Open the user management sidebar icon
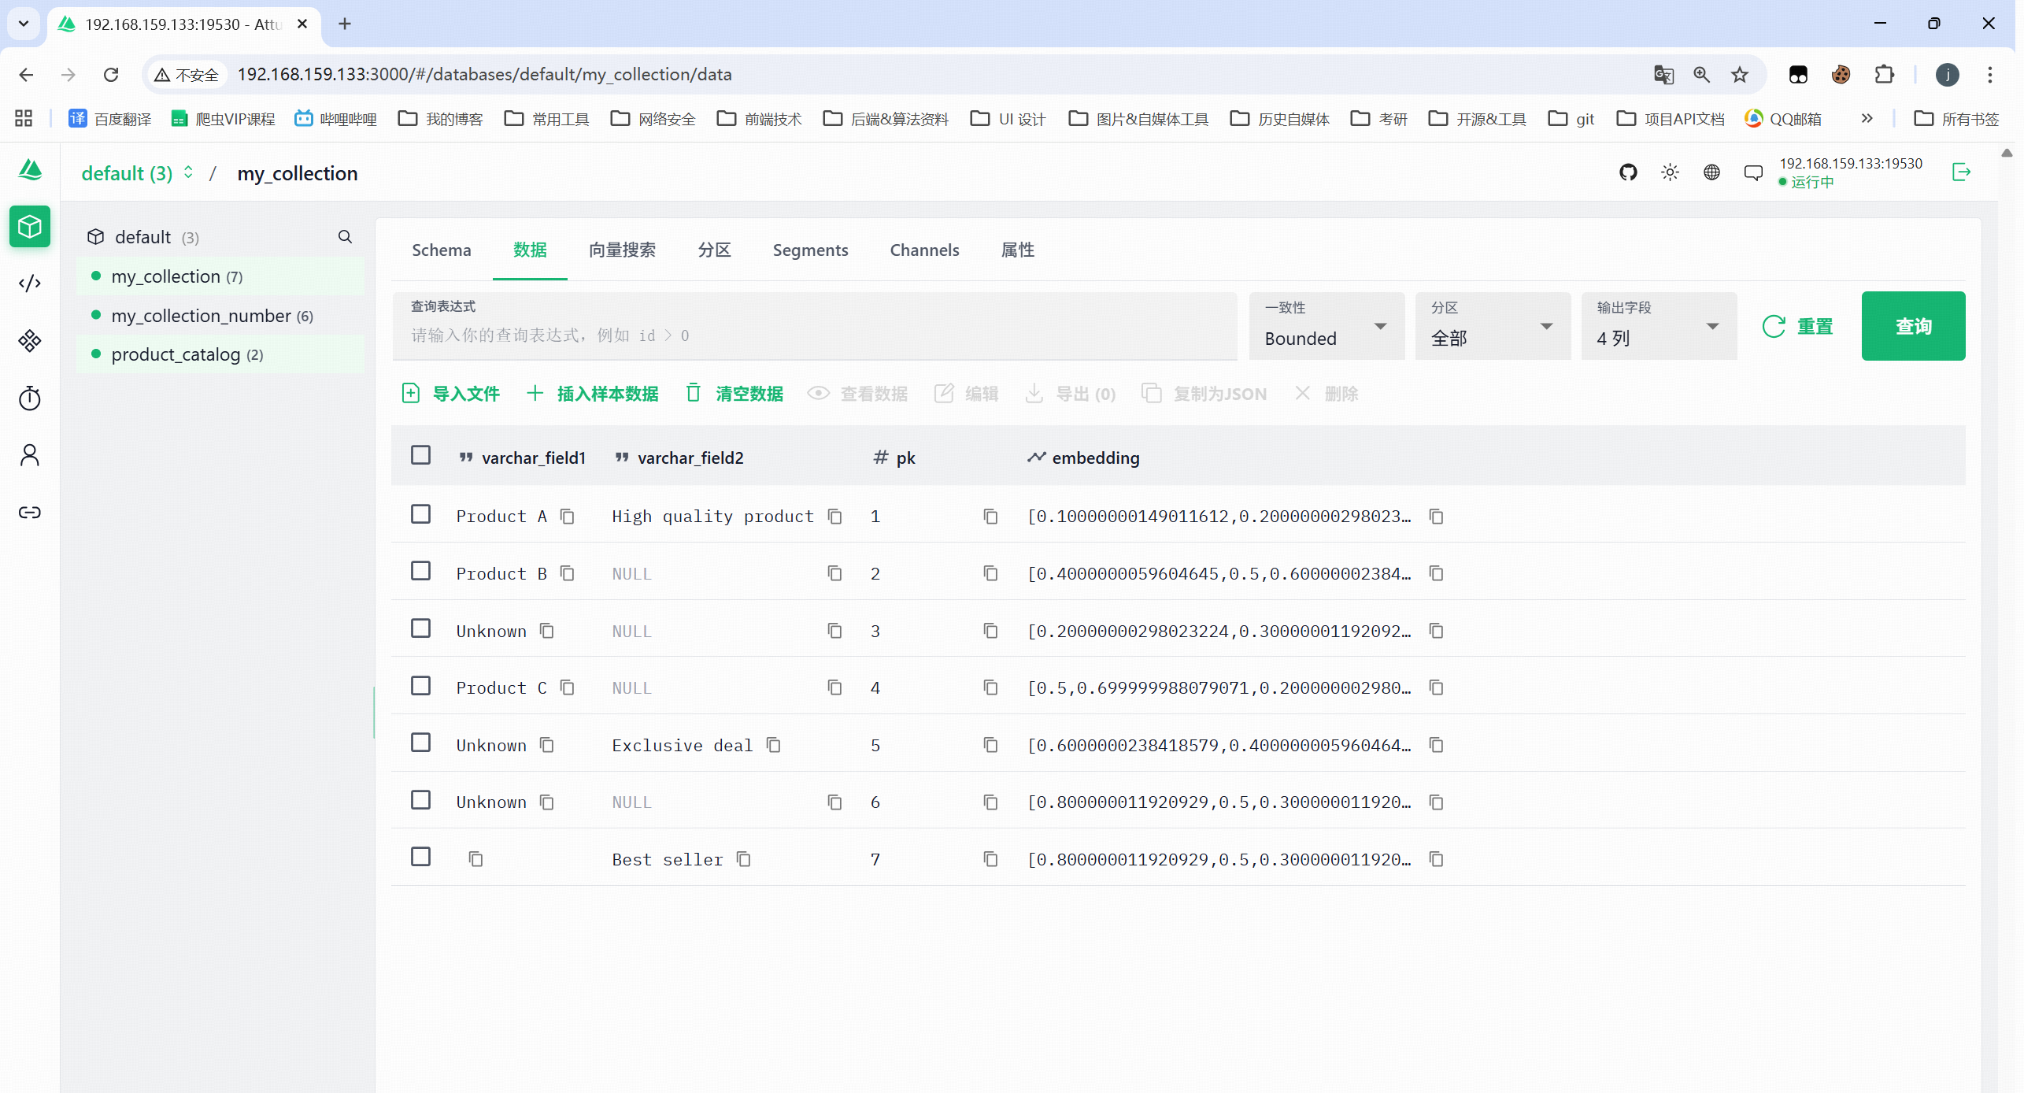This screenshot has width=2024, height=1093. [30, 455]
